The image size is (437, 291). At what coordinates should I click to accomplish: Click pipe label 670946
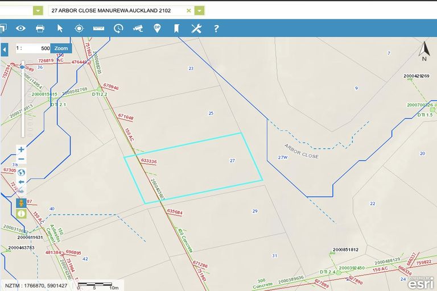(111, 86)
